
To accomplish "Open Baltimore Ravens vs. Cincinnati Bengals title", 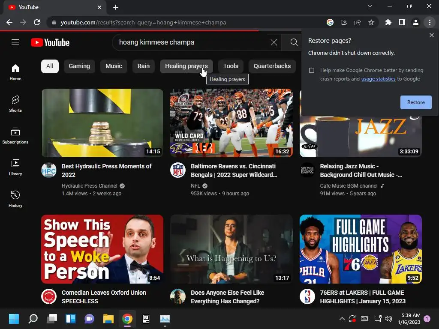I will (x=234, y=170).
